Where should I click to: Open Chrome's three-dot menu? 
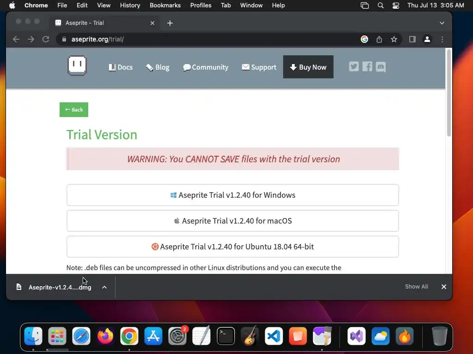coord(442,39)
